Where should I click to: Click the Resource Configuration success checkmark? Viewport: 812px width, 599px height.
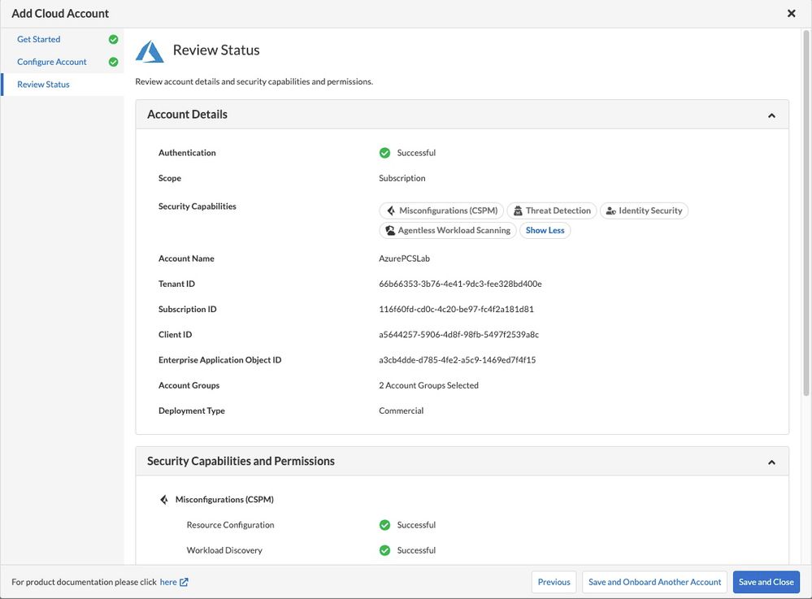[384, 525]
